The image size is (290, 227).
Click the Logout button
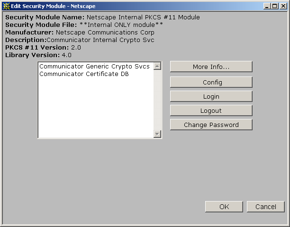[211, 110]
